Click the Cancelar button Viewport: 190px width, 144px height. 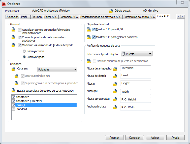(135, 138)
